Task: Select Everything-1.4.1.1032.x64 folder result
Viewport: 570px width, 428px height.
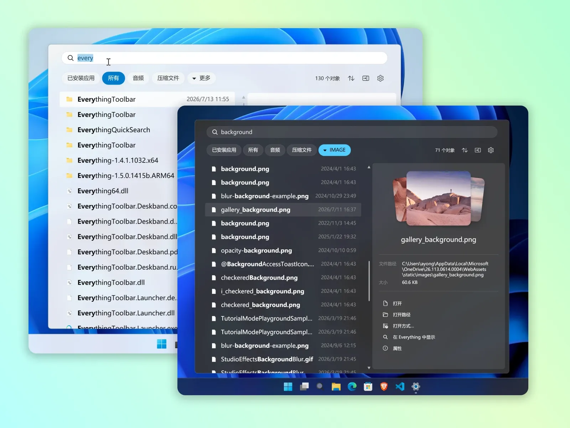Action: click(x=119, y=160)
